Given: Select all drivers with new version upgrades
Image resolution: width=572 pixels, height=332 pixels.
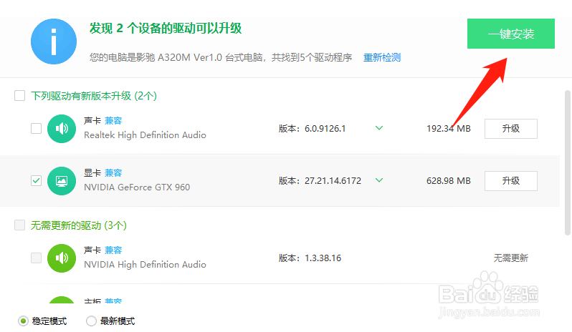Looking at the screenshot, I should (x=20, y=96).
